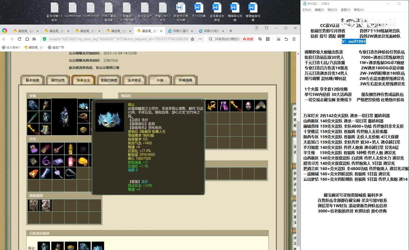
Task: Open the 鉴宝广场 bookmark
Action: pyautogui.click(x=56, y=47)
